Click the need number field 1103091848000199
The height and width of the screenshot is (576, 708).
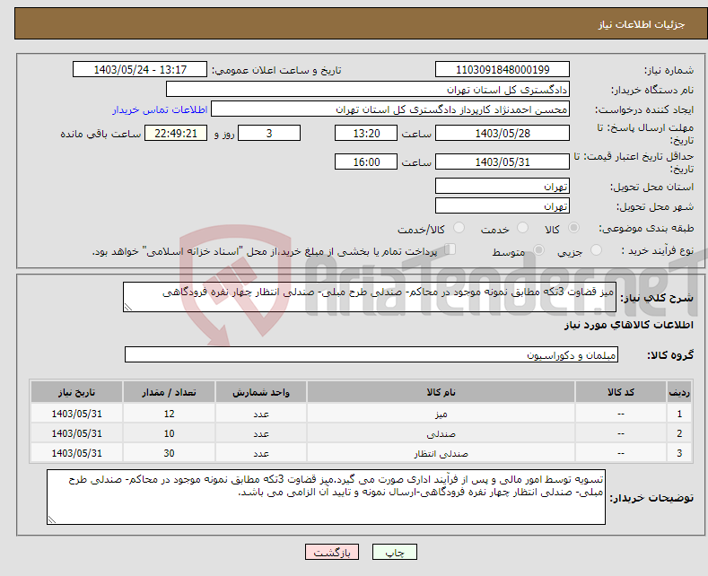(503, 69)
